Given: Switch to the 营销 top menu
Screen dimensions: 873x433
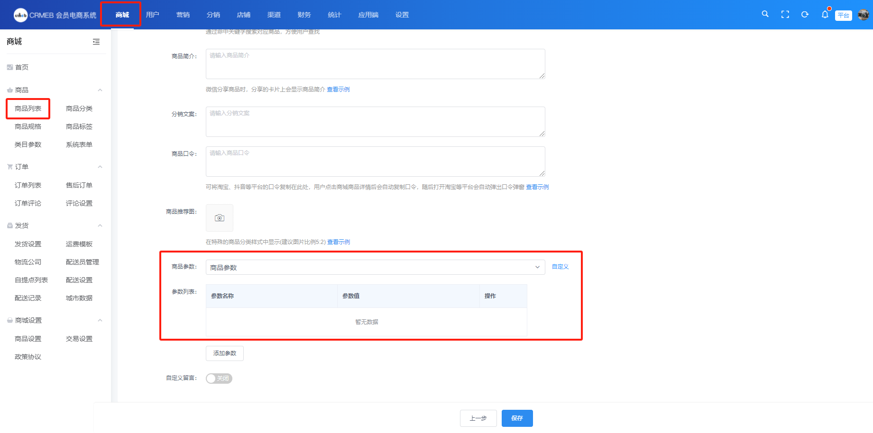Looking at the screenshot, I should (x=183, y=15).
